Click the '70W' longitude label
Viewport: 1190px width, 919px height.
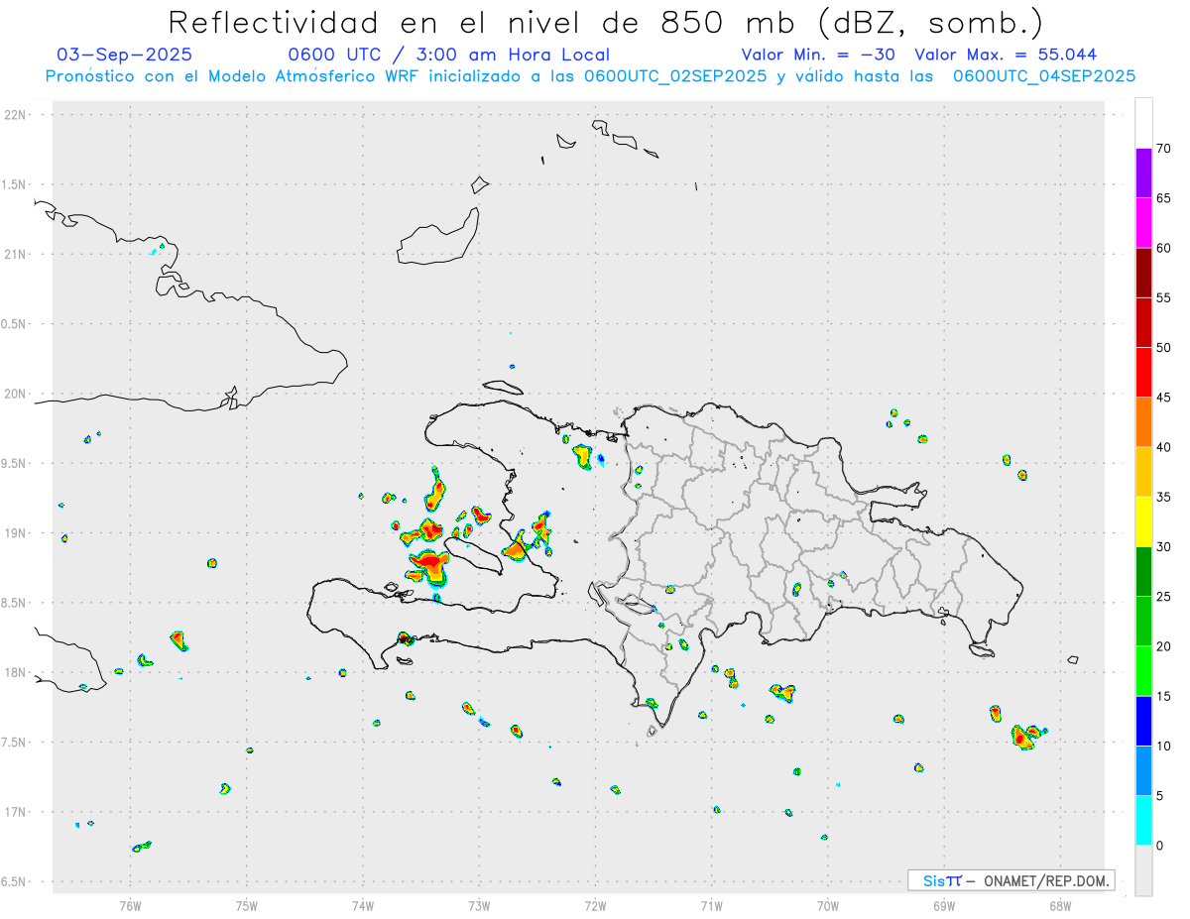[828, 904]
